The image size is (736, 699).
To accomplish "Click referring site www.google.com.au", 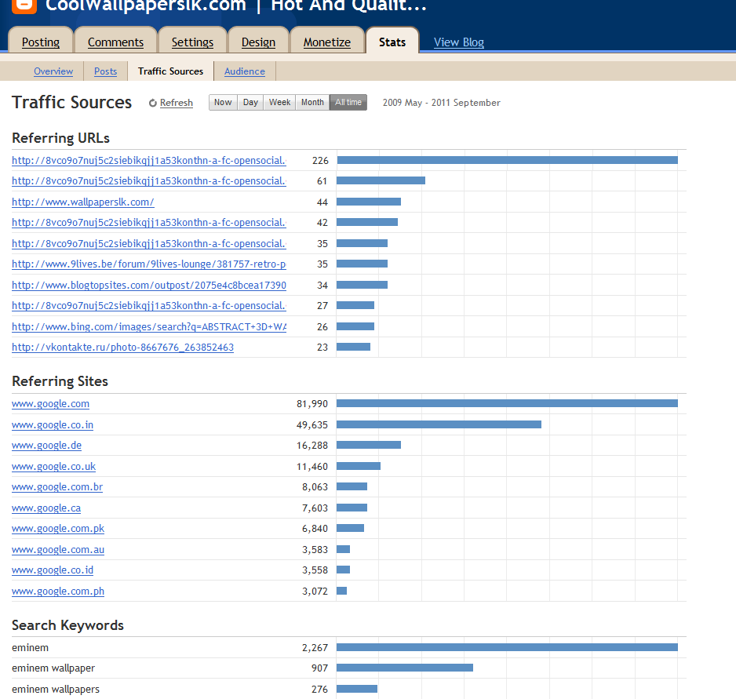I will 58,550.
